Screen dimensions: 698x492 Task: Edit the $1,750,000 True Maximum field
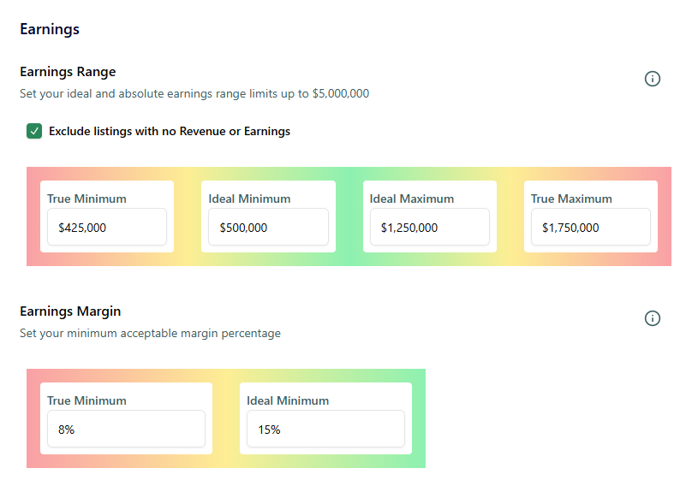click(590, 228)
